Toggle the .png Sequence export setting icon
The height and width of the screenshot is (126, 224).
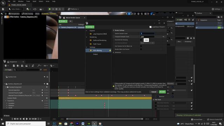(91, 34)
